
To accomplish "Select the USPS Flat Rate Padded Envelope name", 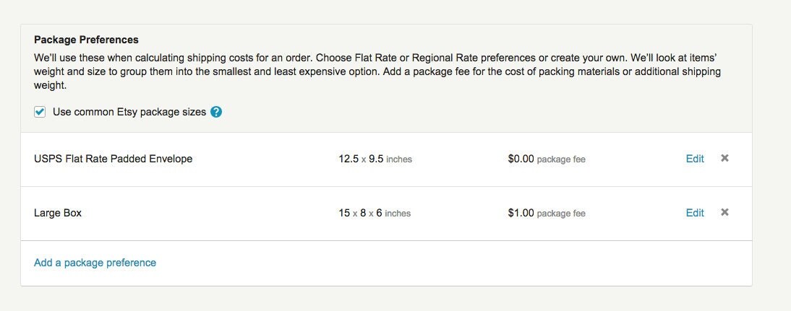I will (113, 159).
